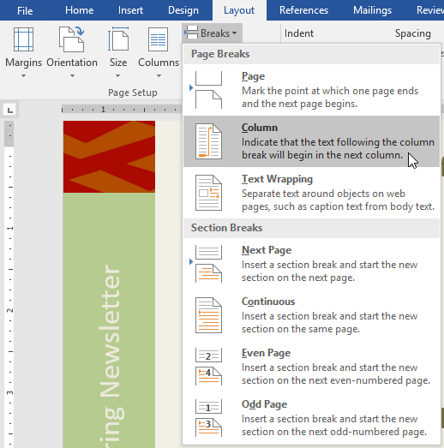Choose the Column break icon
444x448 pixels.
pos(208,141)
